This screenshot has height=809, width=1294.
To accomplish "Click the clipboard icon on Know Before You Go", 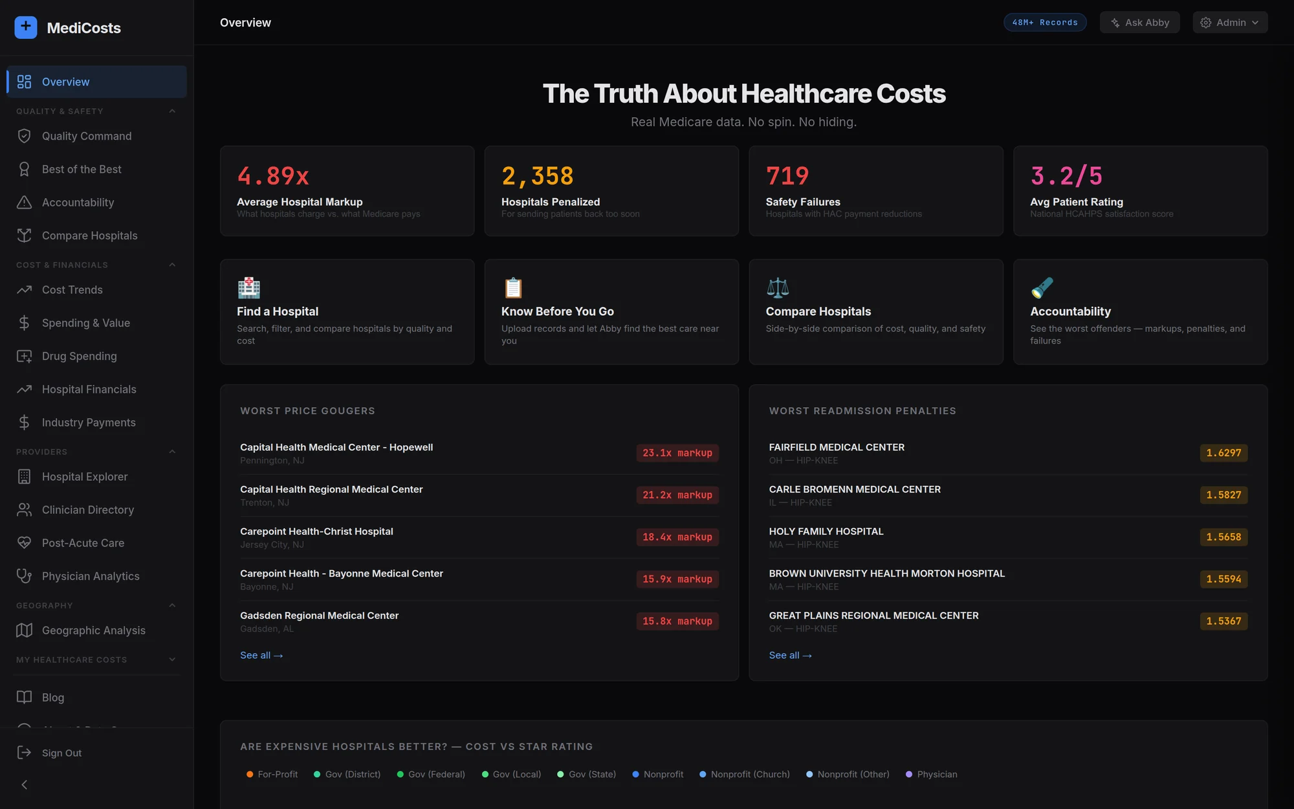I will point(513,287).
